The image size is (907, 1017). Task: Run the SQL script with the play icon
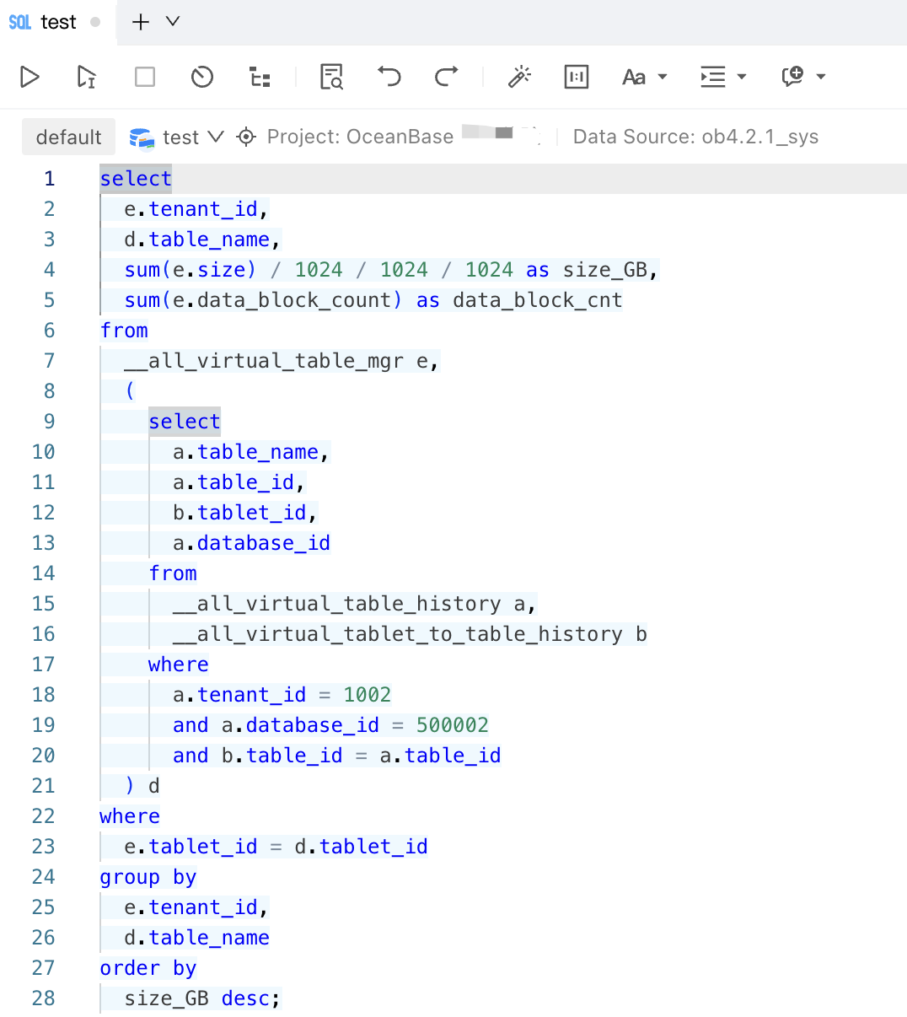(30, 77)
